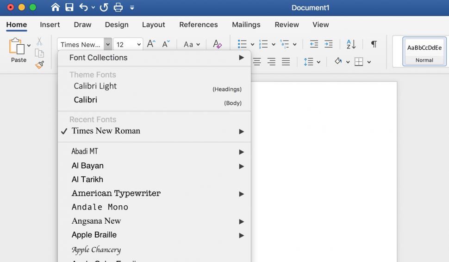Image resolution: width=449 pixels, height=262 pixels.
Task: Click the Increase Indent icon
Action: (329, 44)
